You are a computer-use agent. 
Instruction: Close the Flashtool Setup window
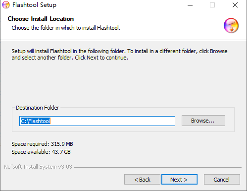[x=235, y=5]
